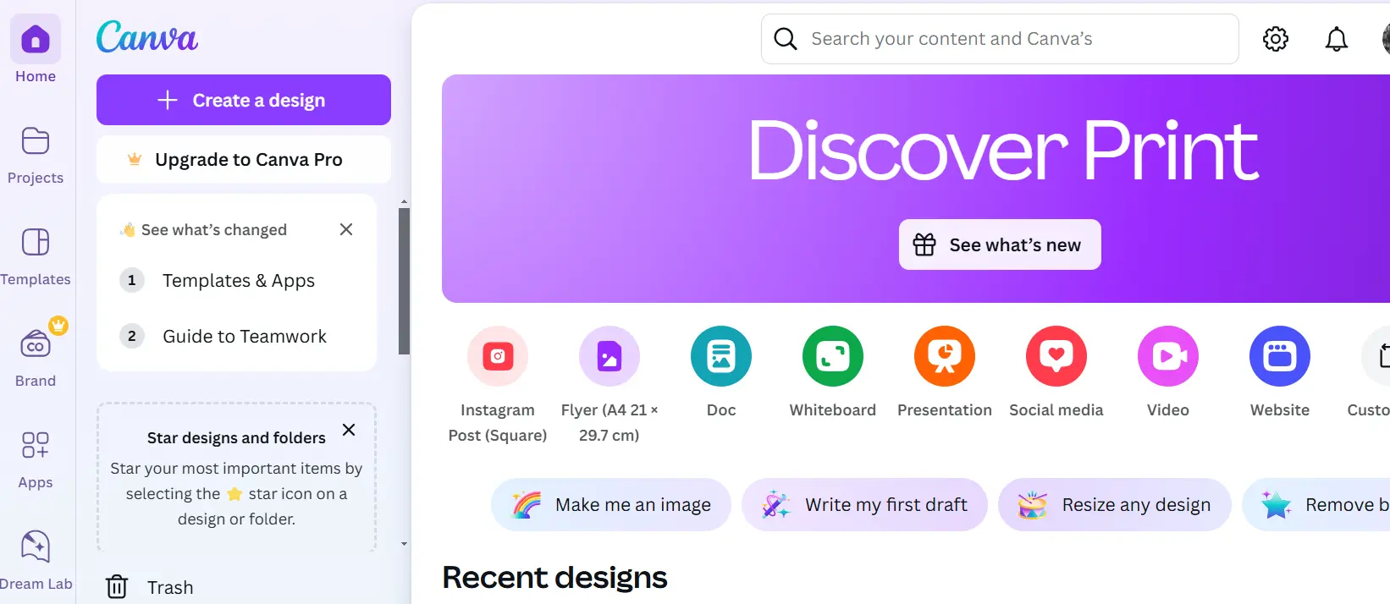Select the Whiteboard design icon

(833, 356)
